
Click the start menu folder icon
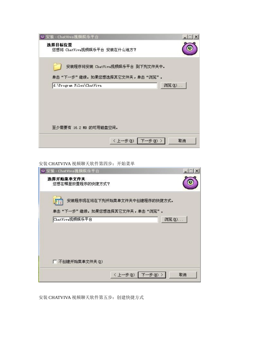pyautogui.click(x=58, y=200)
